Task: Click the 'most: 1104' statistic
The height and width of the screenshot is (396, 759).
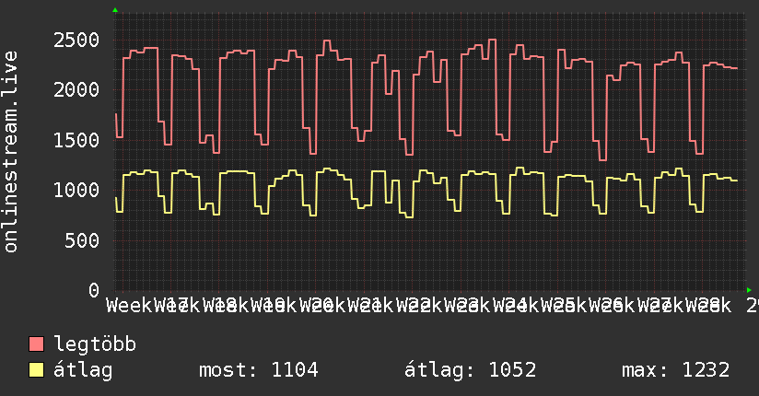Action: [x=259, y=370]
